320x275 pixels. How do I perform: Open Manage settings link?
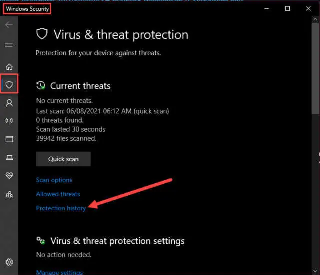(x=59, y=272)
